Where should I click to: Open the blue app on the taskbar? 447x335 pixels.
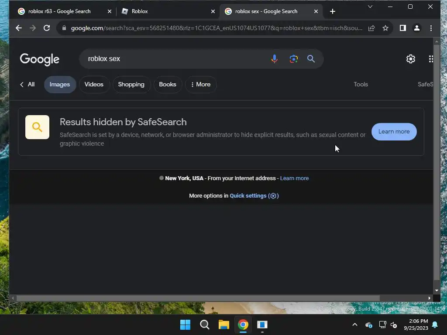(262, 325)
